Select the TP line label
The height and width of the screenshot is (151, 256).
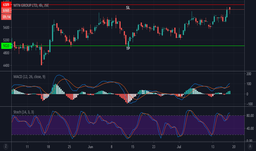click(x=128, y=49)
